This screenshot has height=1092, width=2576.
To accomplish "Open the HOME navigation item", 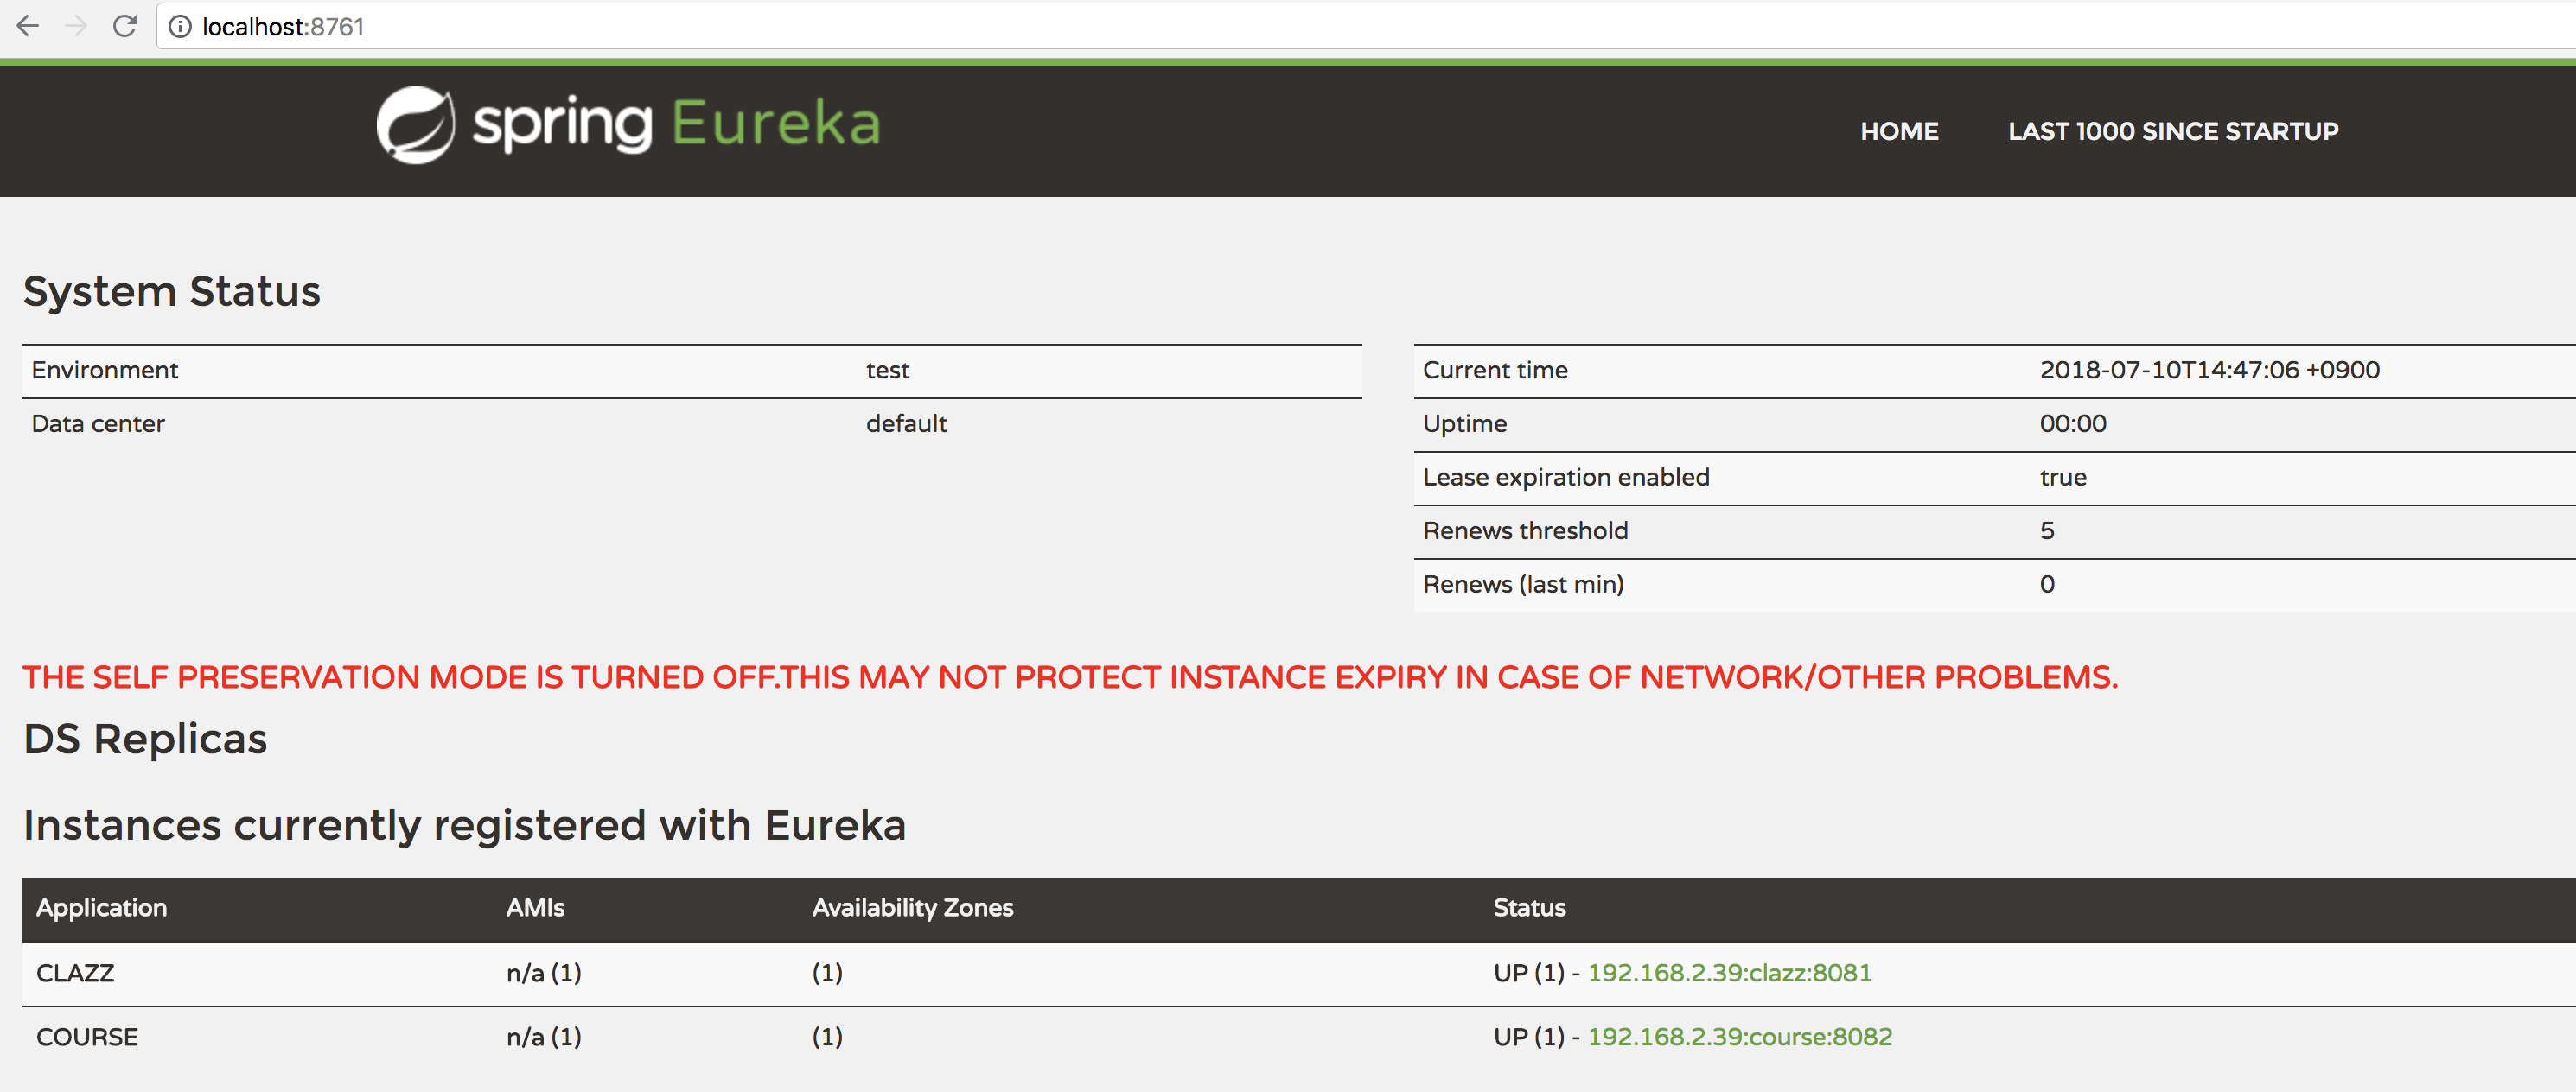I will (x=1898, y=130).
